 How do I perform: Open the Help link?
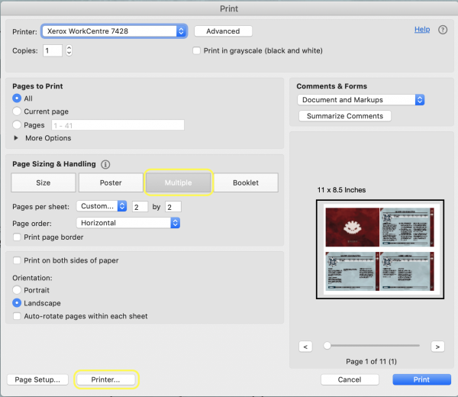coord(421,30)
